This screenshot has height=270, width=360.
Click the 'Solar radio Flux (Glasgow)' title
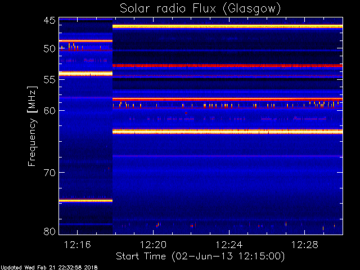tap(200, 9)
